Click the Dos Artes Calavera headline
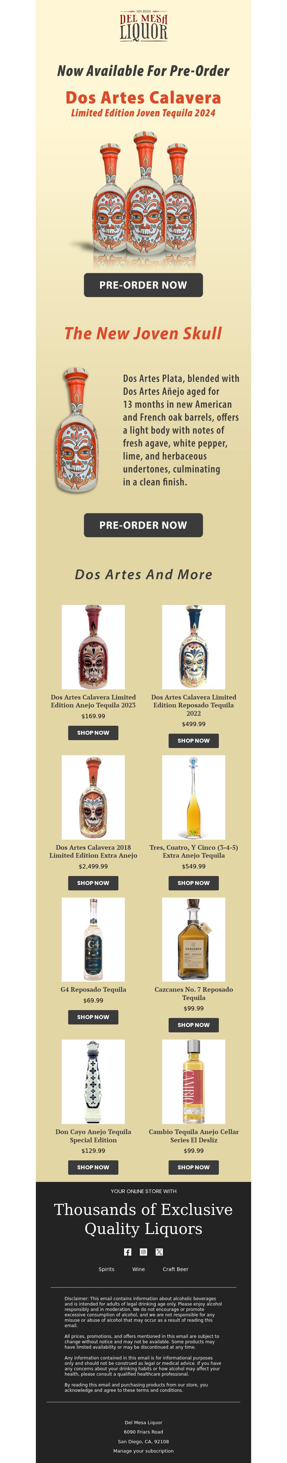287x1463 pixels. click(x=143, y=98)
